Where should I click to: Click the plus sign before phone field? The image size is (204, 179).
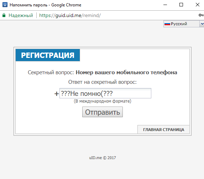tap(57, 94)
